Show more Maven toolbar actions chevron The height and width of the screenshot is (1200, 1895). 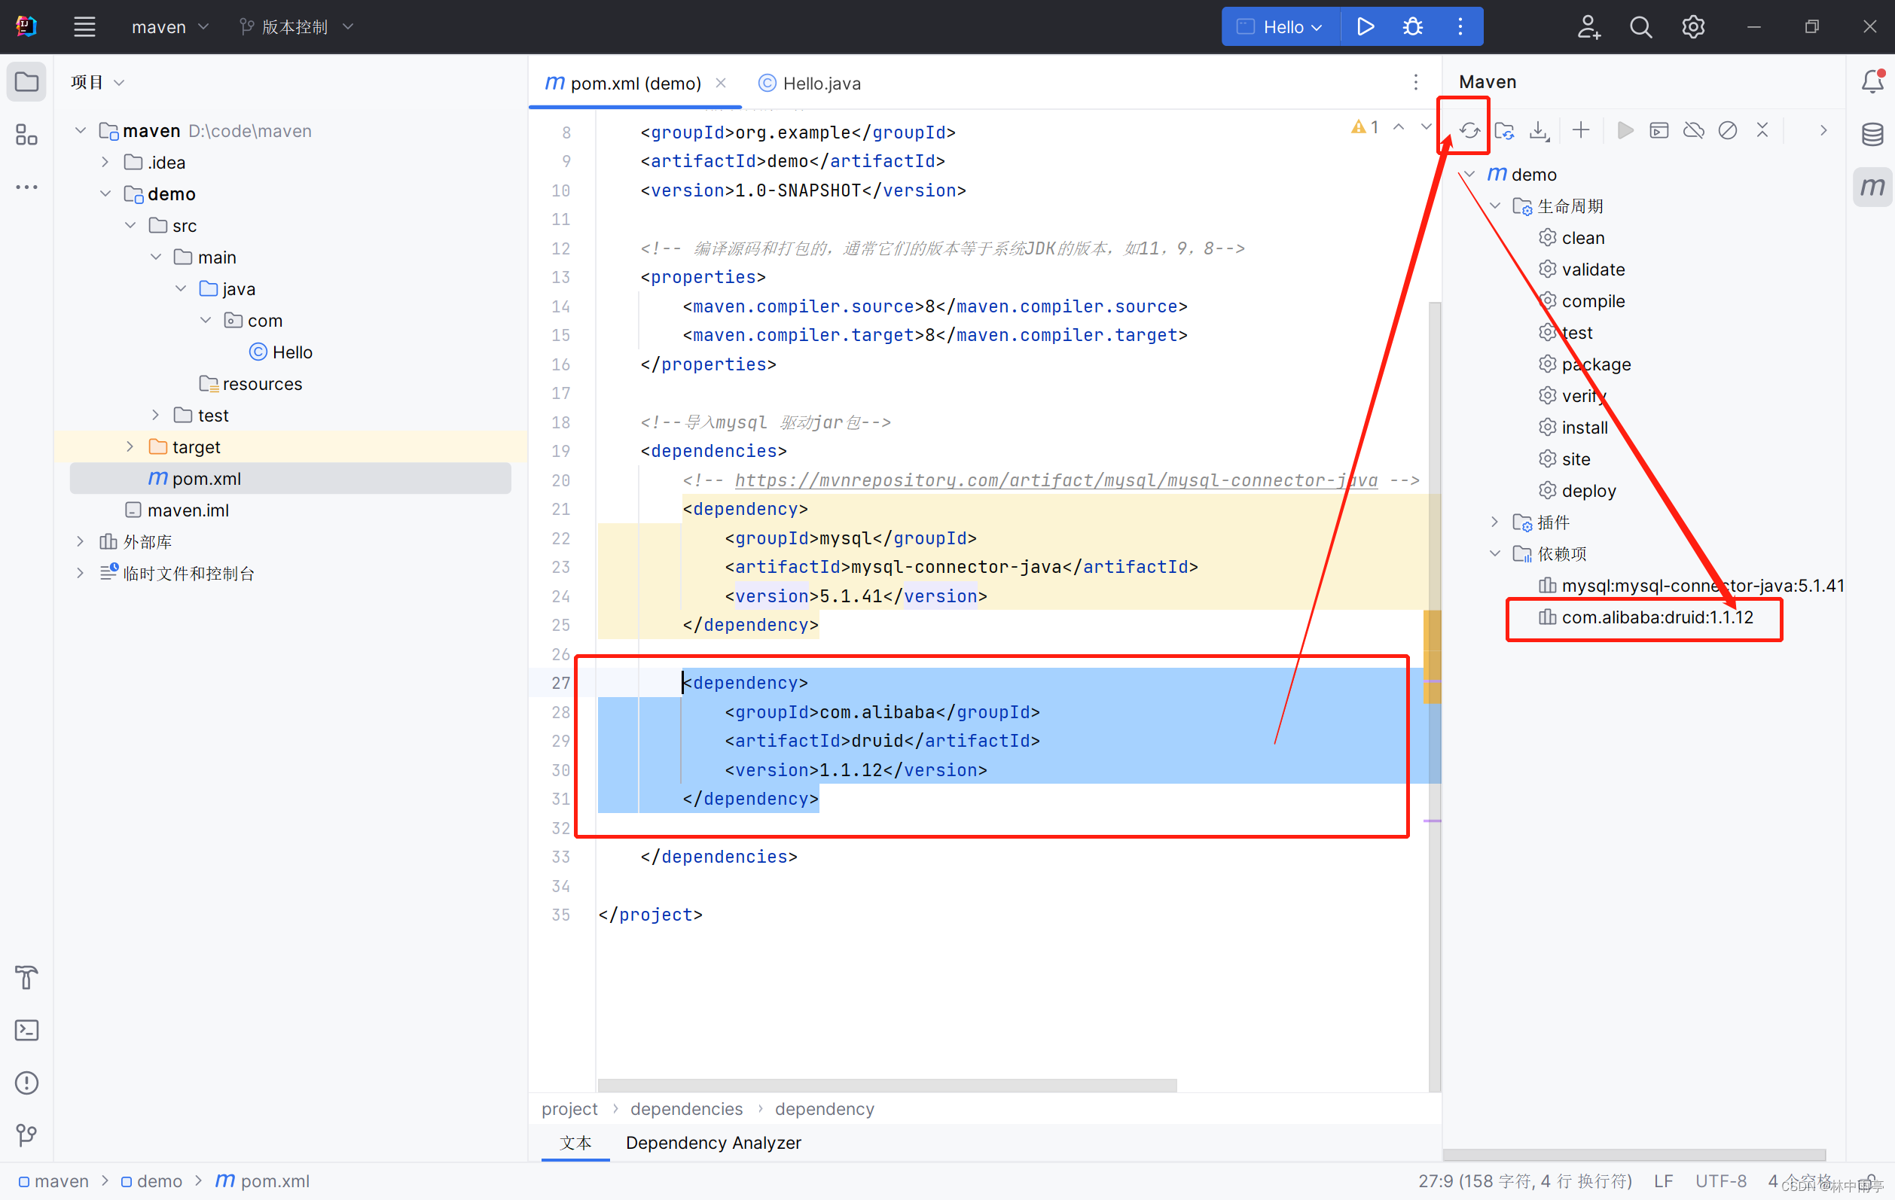click(1823, 130)
